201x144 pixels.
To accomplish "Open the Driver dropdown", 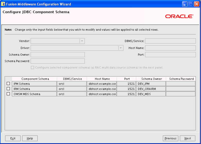I will click(x=121, y=48).
